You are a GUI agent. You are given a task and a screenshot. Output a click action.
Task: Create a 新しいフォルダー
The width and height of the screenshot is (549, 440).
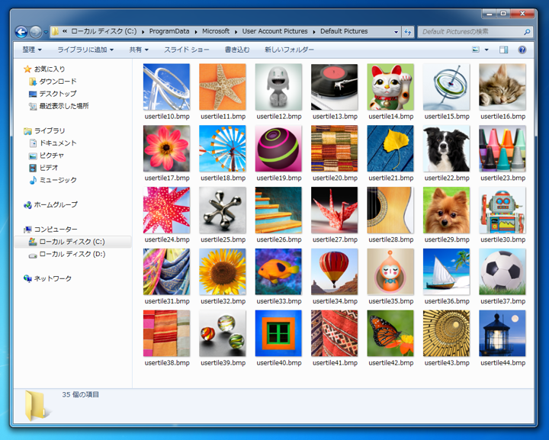click(289, 50)
